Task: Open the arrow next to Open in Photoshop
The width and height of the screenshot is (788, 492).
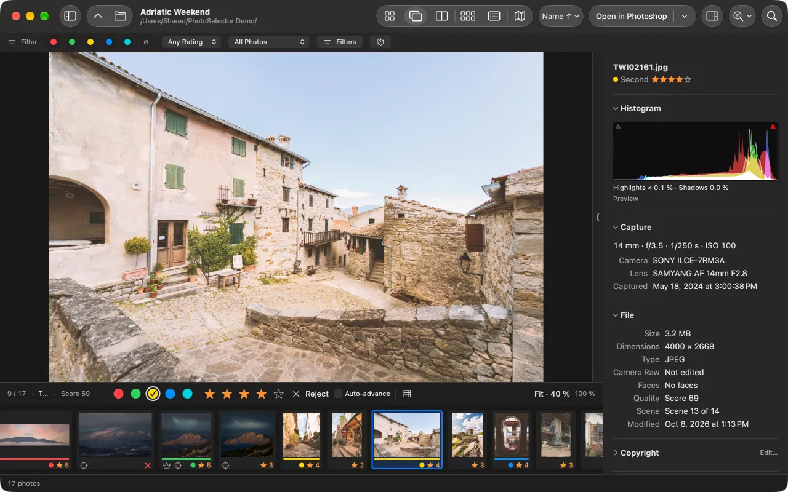Action: 685,16
